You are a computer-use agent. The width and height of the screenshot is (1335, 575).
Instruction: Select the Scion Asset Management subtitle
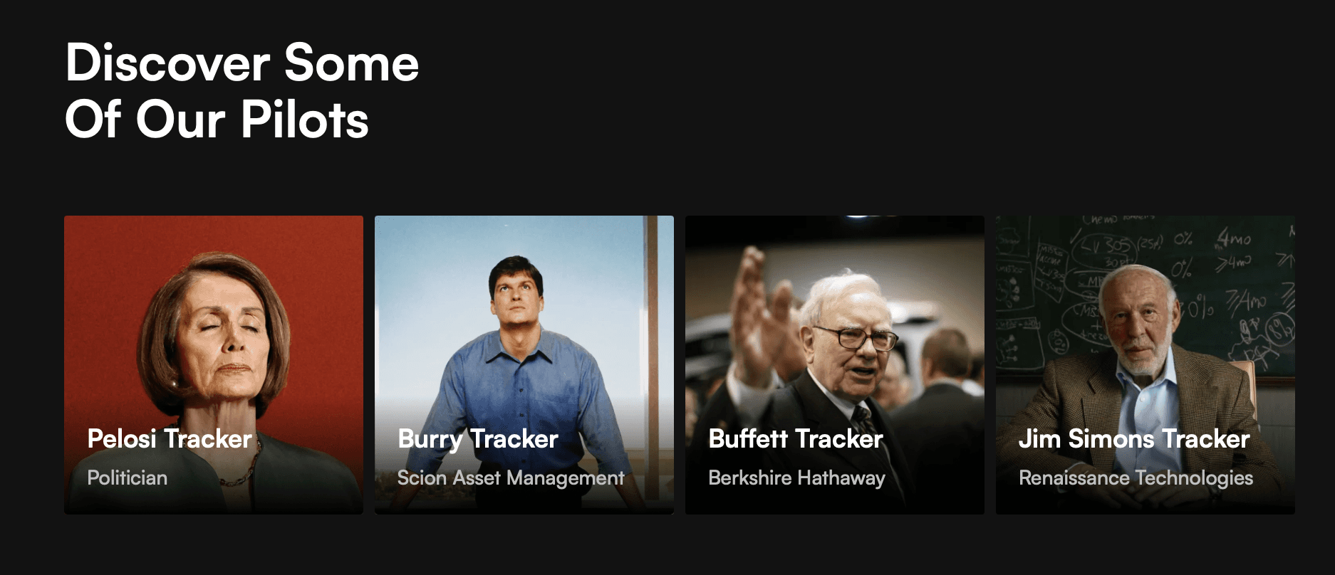511,478
